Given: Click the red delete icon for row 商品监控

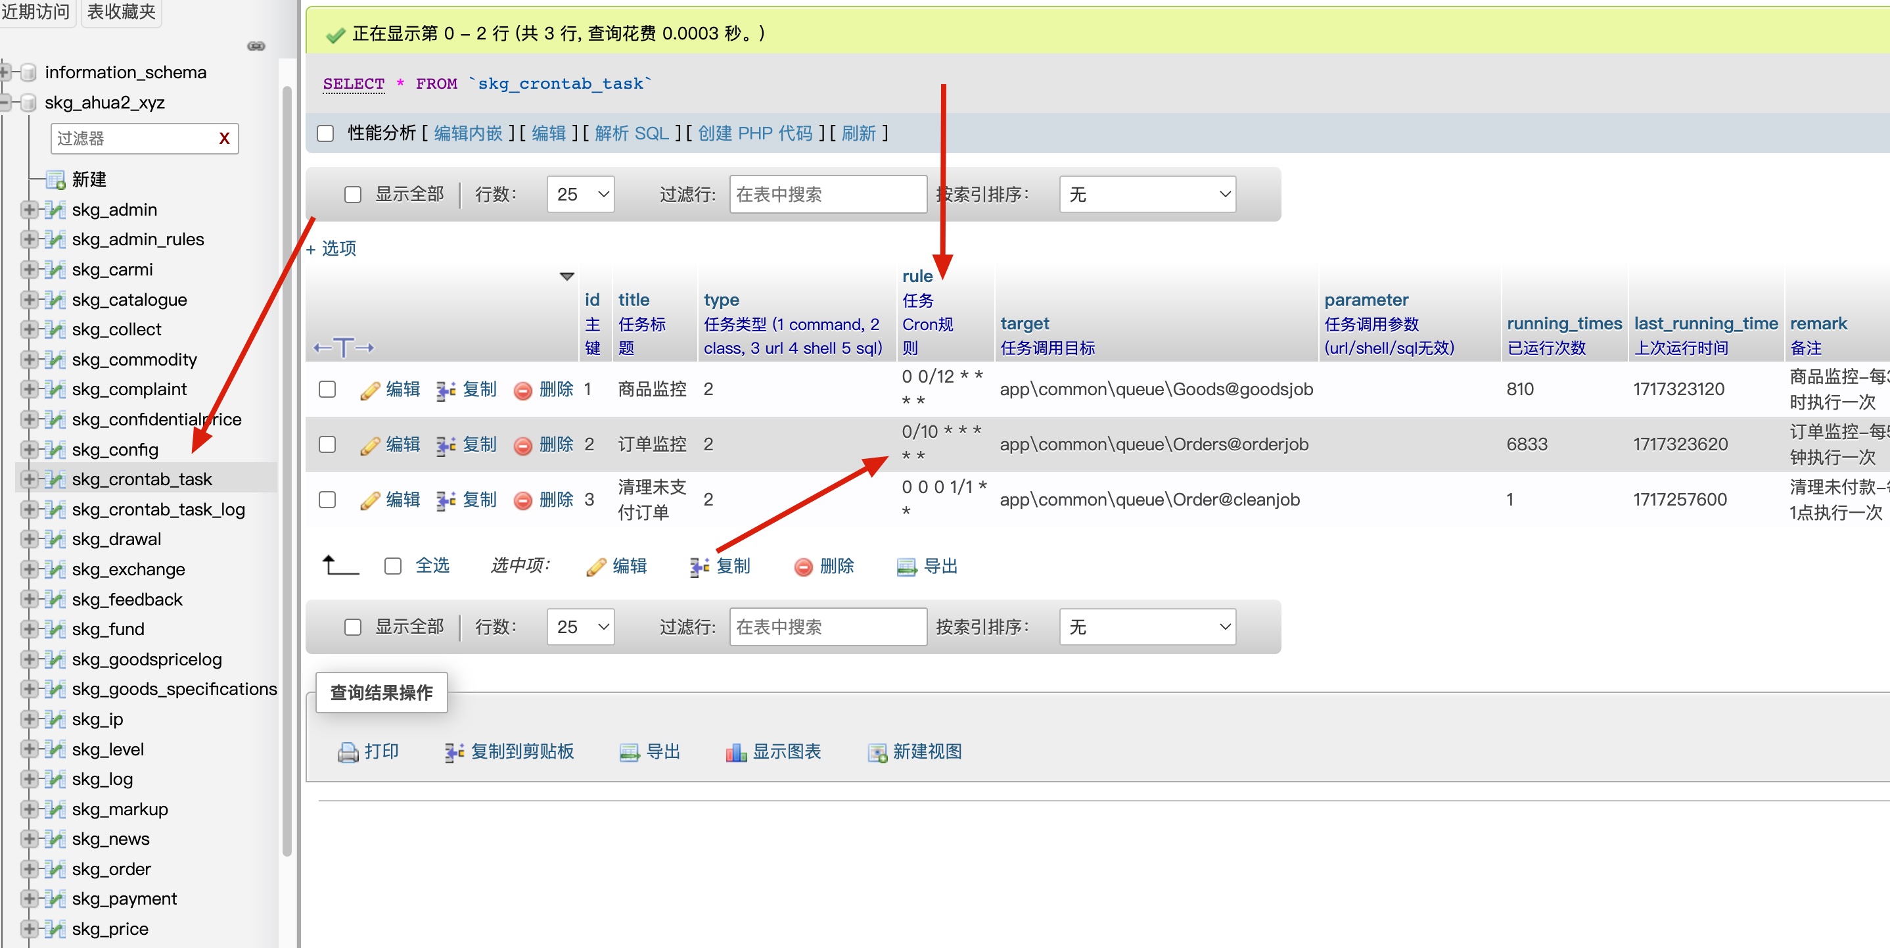Looking at the screenshot, I should click(522, 391).
